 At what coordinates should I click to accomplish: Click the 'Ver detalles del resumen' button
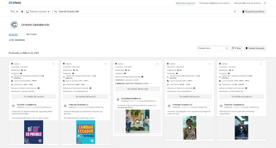(138, 89)
